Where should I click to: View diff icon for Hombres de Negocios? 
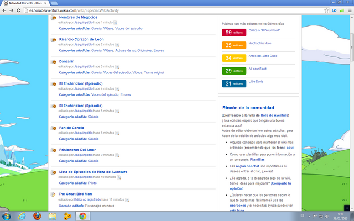(116, 23)
